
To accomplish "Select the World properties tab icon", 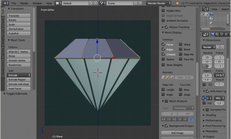I will [226, 34].
